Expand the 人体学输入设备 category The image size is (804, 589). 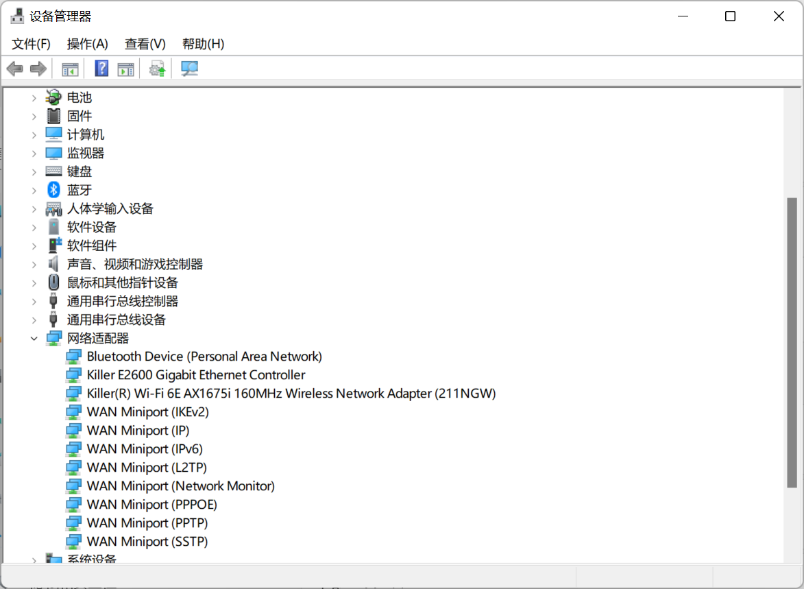[34, 209]
